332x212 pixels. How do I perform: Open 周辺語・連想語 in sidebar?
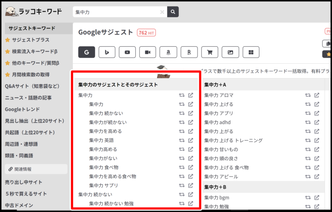[21, 144]
